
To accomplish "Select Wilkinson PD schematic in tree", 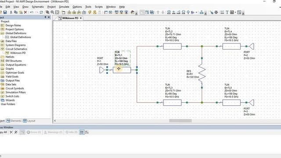I will click(x=18, y=53).
